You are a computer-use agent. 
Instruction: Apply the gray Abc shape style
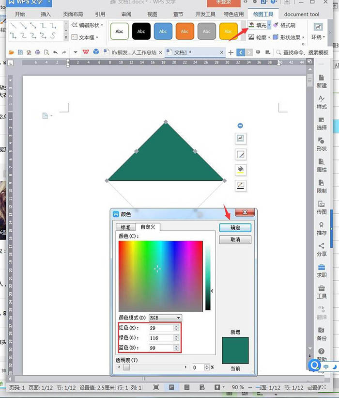click(x=207, y=31)
